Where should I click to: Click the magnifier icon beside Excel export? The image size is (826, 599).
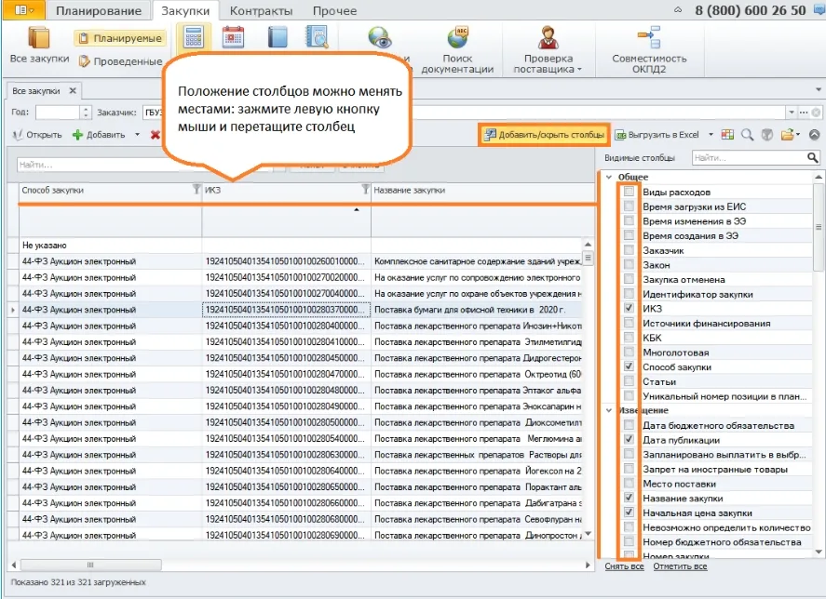pos(747,135)
